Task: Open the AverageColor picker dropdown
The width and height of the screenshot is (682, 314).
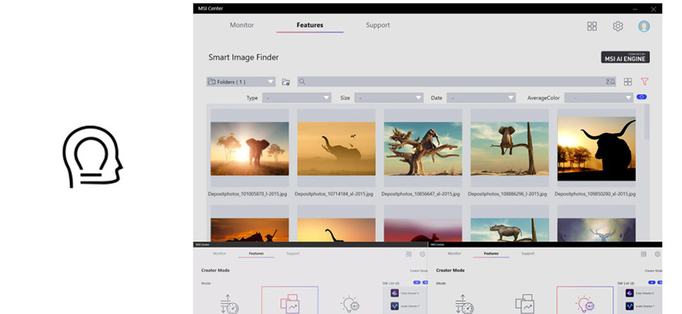Action: [598, 98]
